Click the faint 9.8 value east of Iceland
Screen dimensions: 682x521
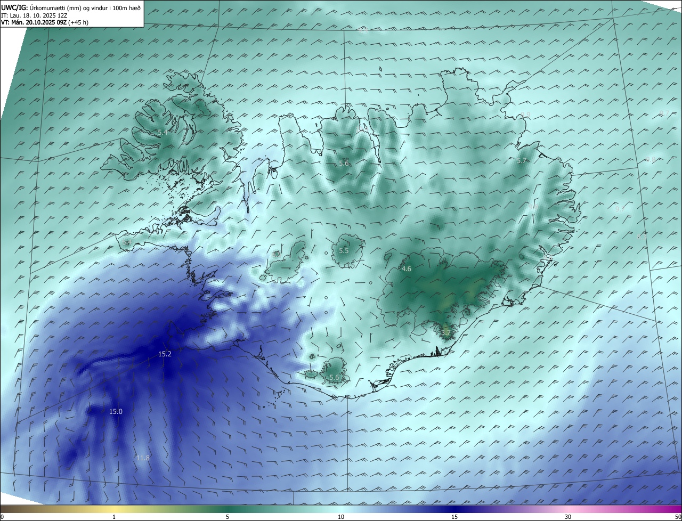coord(651,160)
